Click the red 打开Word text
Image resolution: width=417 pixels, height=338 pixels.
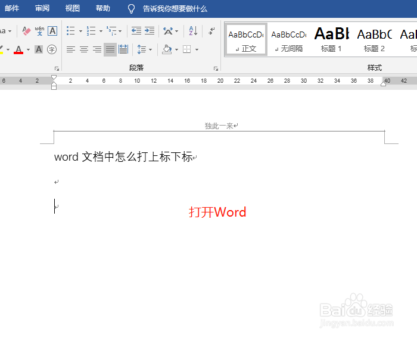217,212
